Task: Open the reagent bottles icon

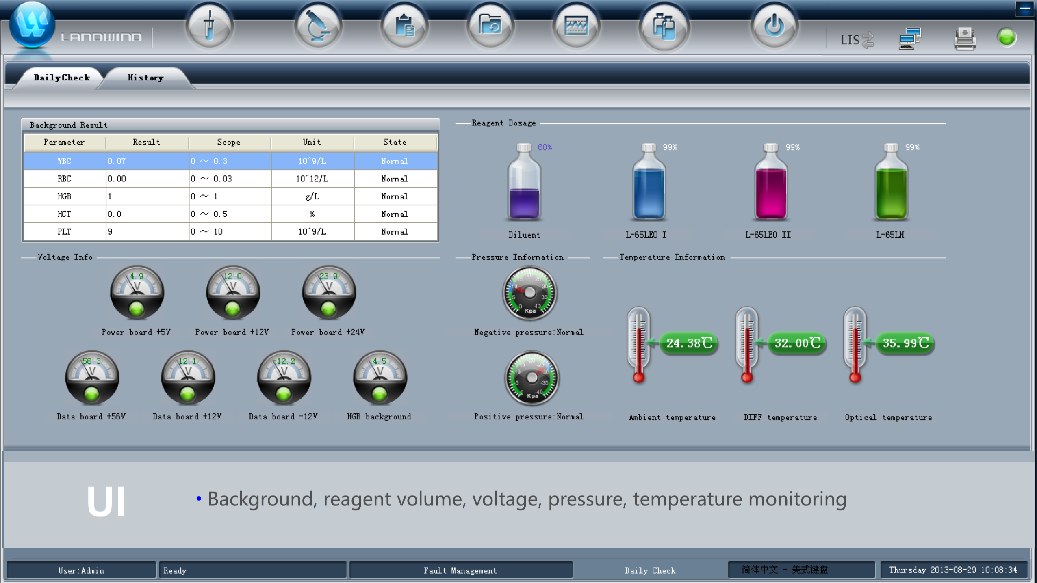Action: (x=664, y=27)
